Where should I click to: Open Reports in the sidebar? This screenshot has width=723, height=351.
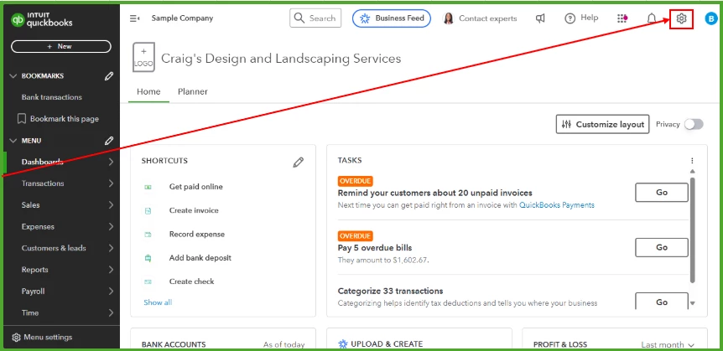click(34, 270)
